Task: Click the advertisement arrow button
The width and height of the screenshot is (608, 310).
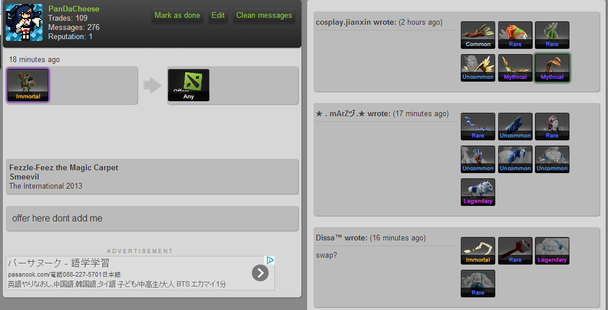Action: (x=260, y=273)
